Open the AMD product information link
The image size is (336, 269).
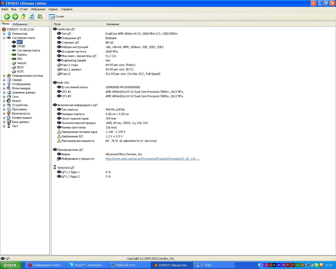(152, 159)
